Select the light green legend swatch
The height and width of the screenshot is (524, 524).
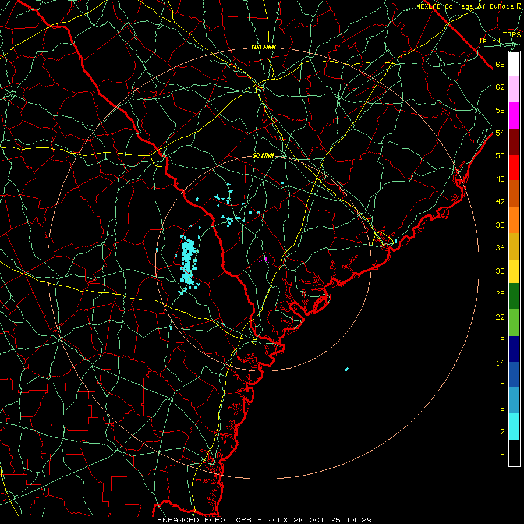(x=514, y=323)
